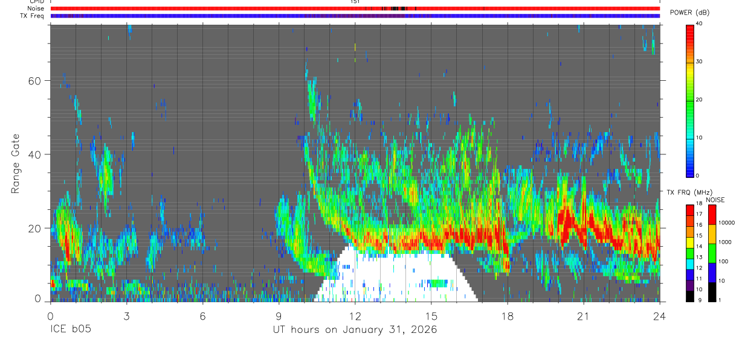Select the purple 10 MHz frequency swatch

pyautogui.click(x=689, y=286)
